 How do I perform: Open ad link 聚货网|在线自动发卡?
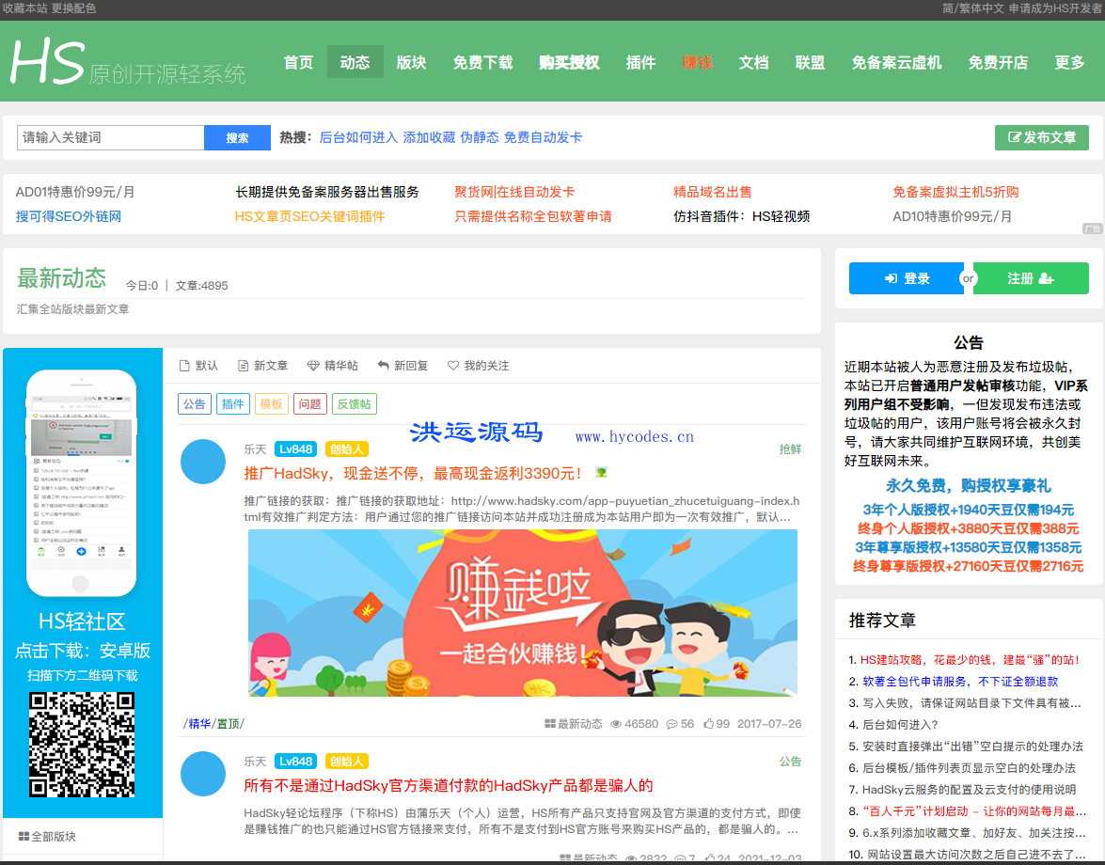(514, 192)
